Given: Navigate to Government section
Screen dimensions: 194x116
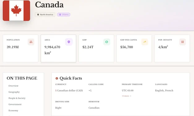Looking at the screenshot, I should [x=15, y=104].
